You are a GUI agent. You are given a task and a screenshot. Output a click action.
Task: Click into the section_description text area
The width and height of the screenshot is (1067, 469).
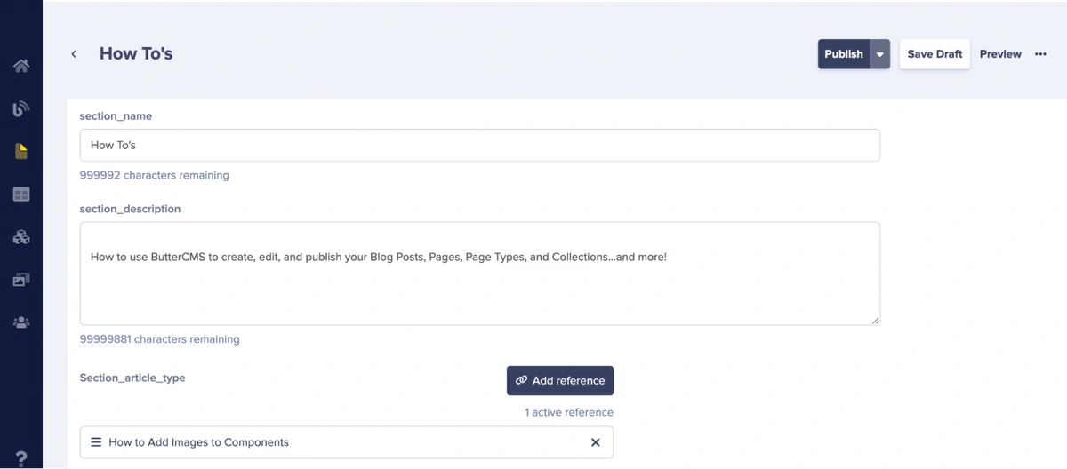click(x=480, y=274)
